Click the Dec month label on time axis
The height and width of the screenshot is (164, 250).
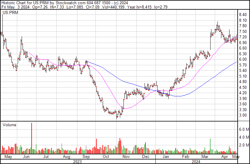145,157
